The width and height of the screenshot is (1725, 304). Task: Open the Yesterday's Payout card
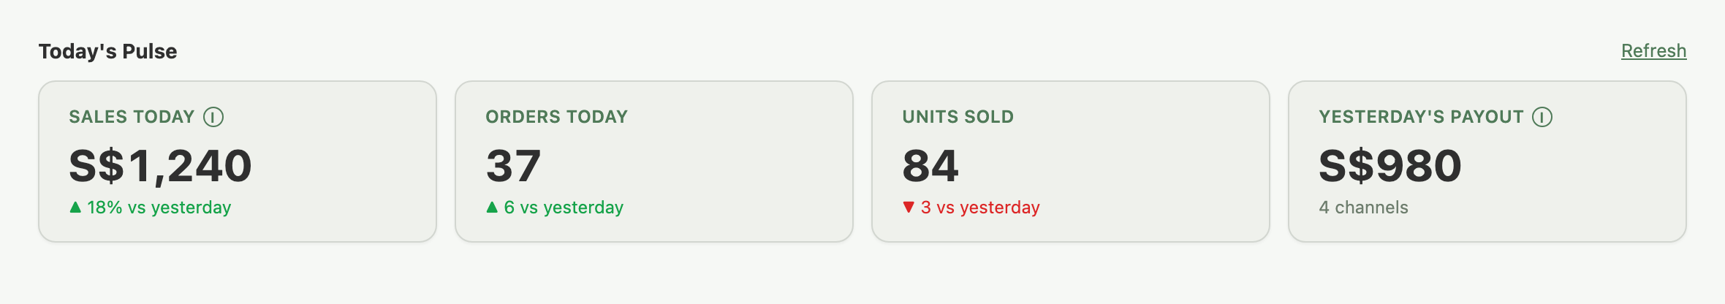(x=1487, y=161)
